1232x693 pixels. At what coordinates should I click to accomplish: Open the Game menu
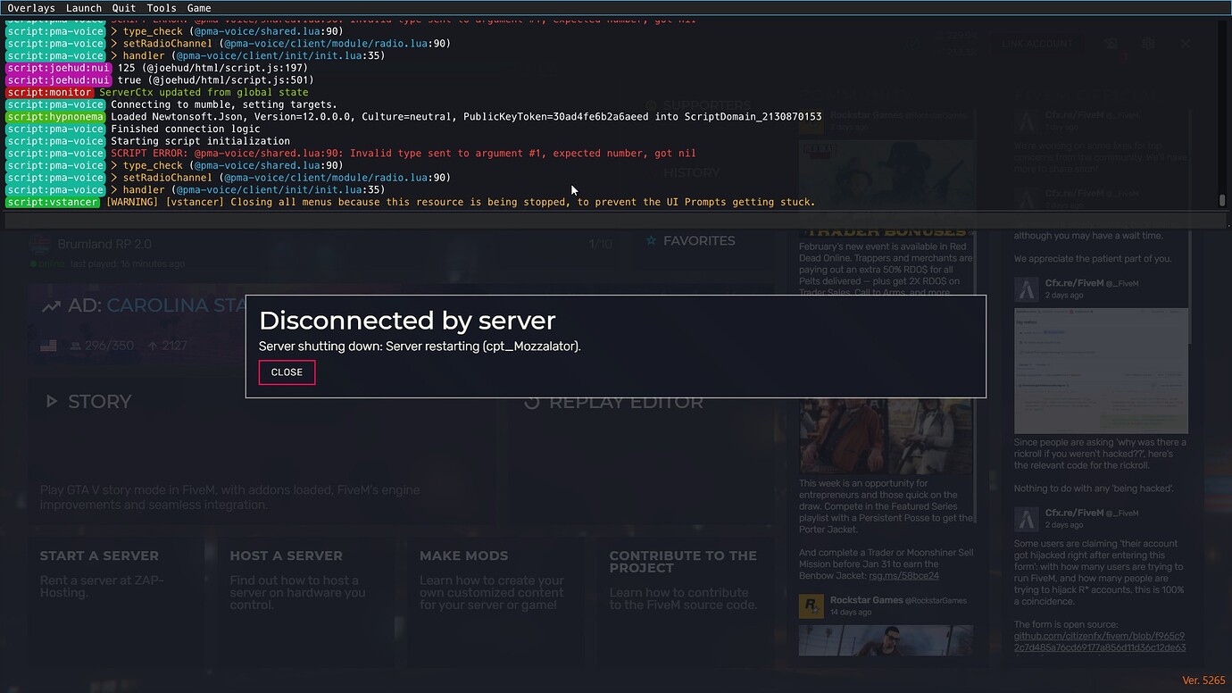point(198,8)
